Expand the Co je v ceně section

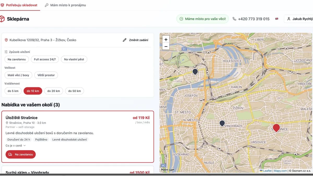coord(16,146)
